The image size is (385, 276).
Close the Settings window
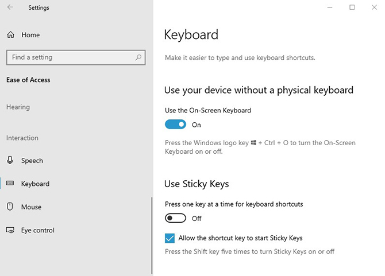(374, 7)
